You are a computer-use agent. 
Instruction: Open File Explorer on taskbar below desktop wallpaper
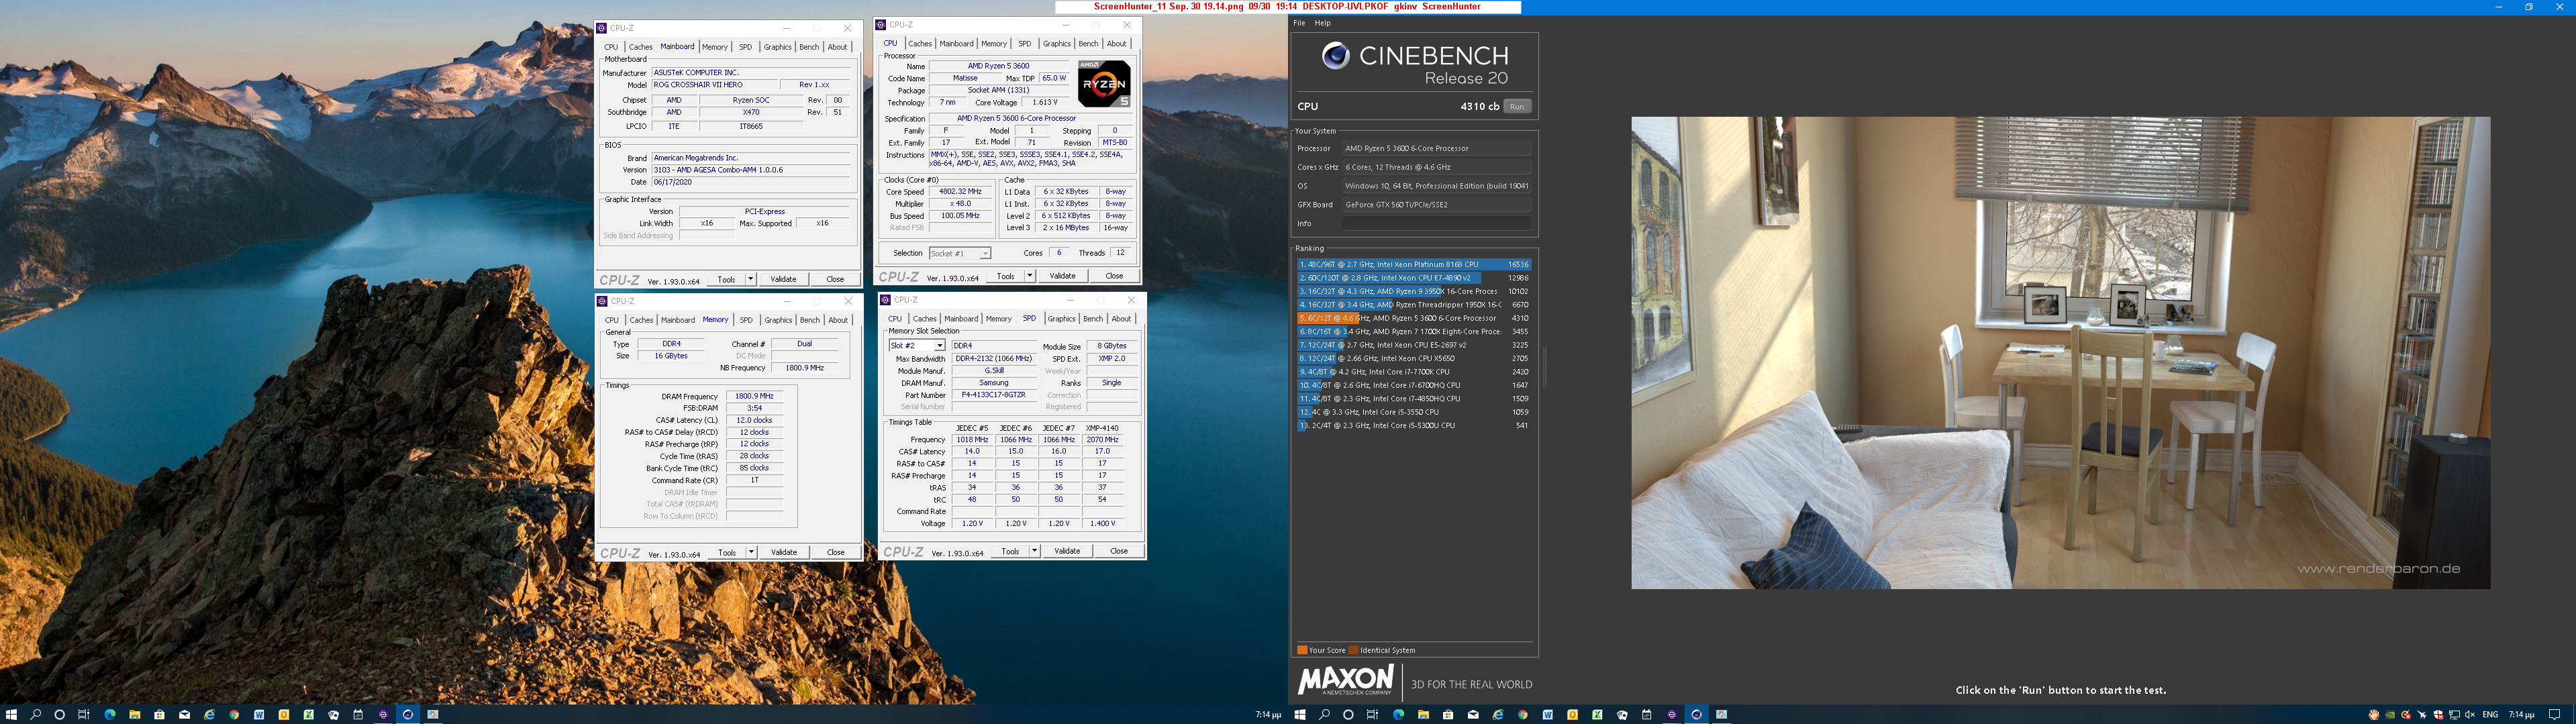(135, 715)
